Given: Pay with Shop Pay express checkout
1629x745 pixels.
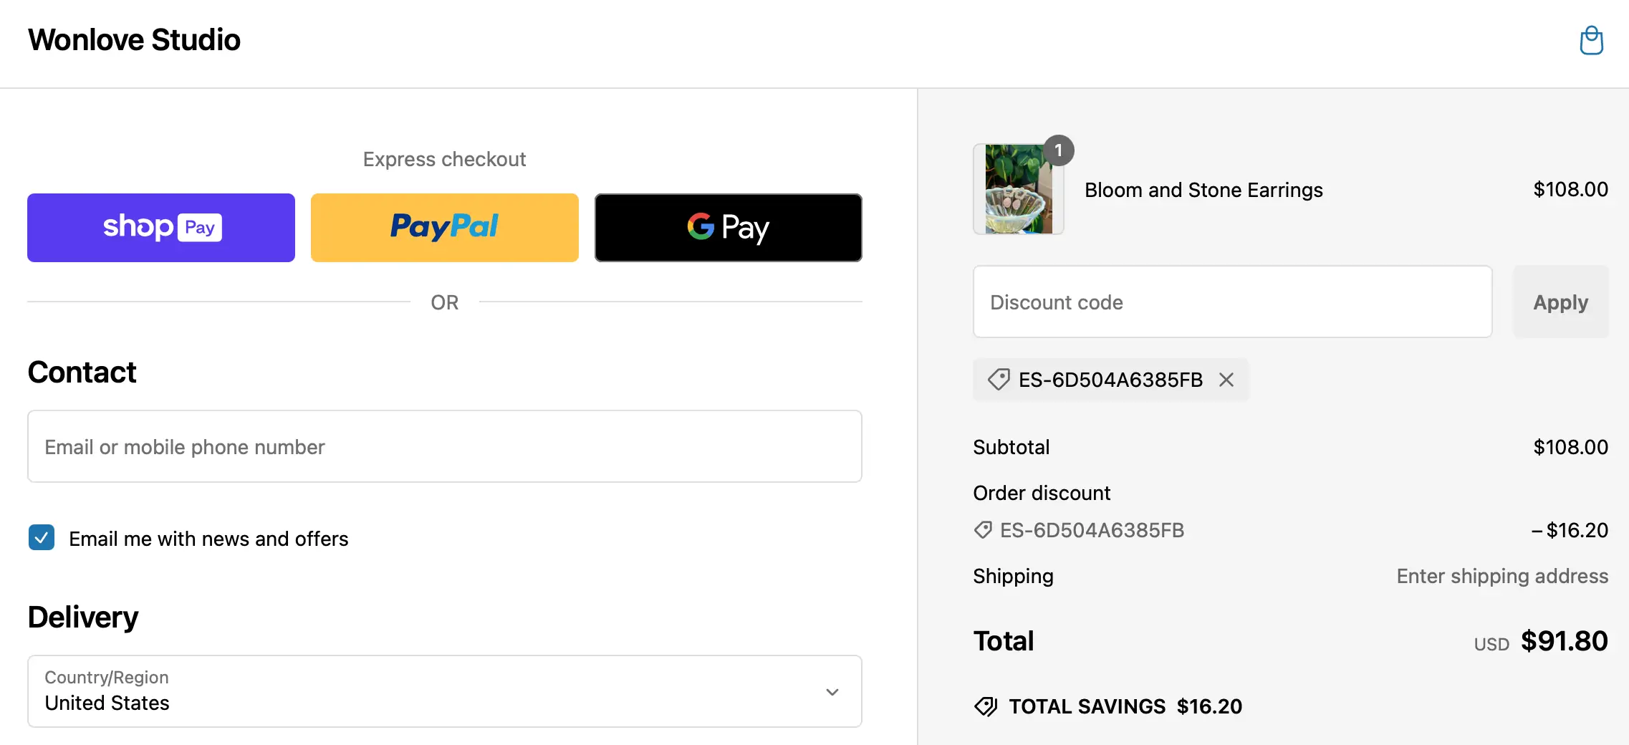Looking at the screenshot, I should (161, 228).
